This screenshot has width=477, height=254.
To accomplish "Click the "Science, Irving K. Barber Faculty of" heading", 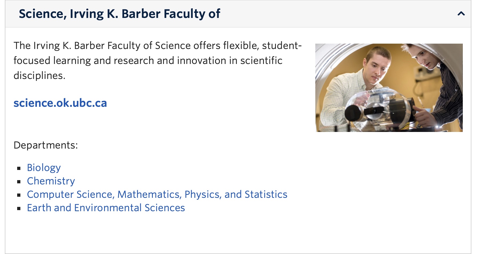I will click(x=120, y=14).
